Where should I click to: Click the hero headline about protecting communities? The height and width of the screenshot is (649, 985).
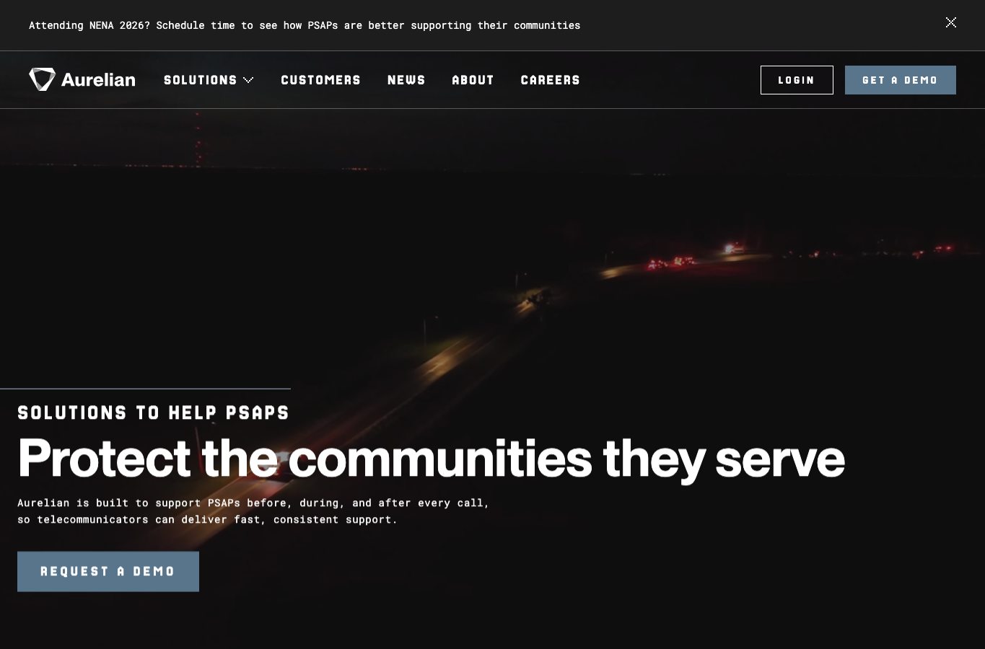pos(431,459)
